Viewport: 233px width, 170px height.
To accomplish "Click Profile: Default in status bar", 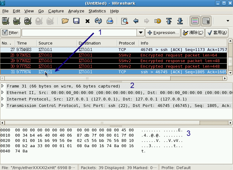I will tap(176, 168).
